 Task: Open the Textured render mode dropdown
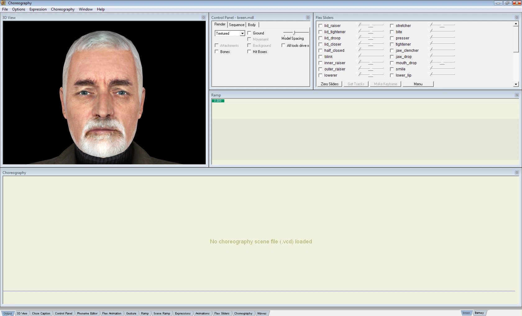(x=243, y=33)
